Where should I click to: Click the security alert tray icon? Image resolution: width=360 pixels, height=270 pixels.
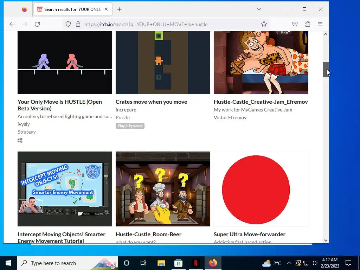(297, 263)
